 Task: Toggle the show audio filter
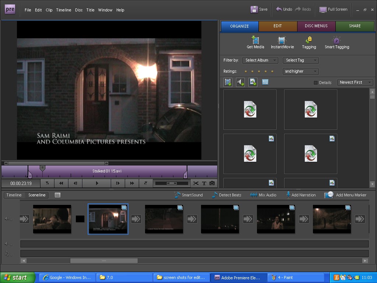(240, 82)
